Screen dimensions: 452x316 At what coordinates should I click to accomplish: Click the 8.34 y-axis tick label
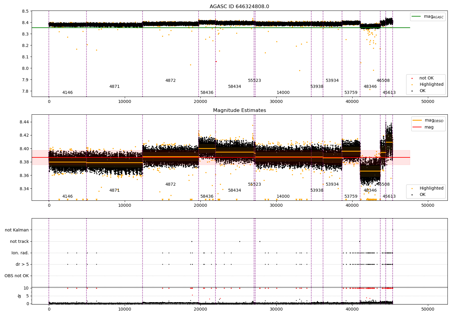24,189
